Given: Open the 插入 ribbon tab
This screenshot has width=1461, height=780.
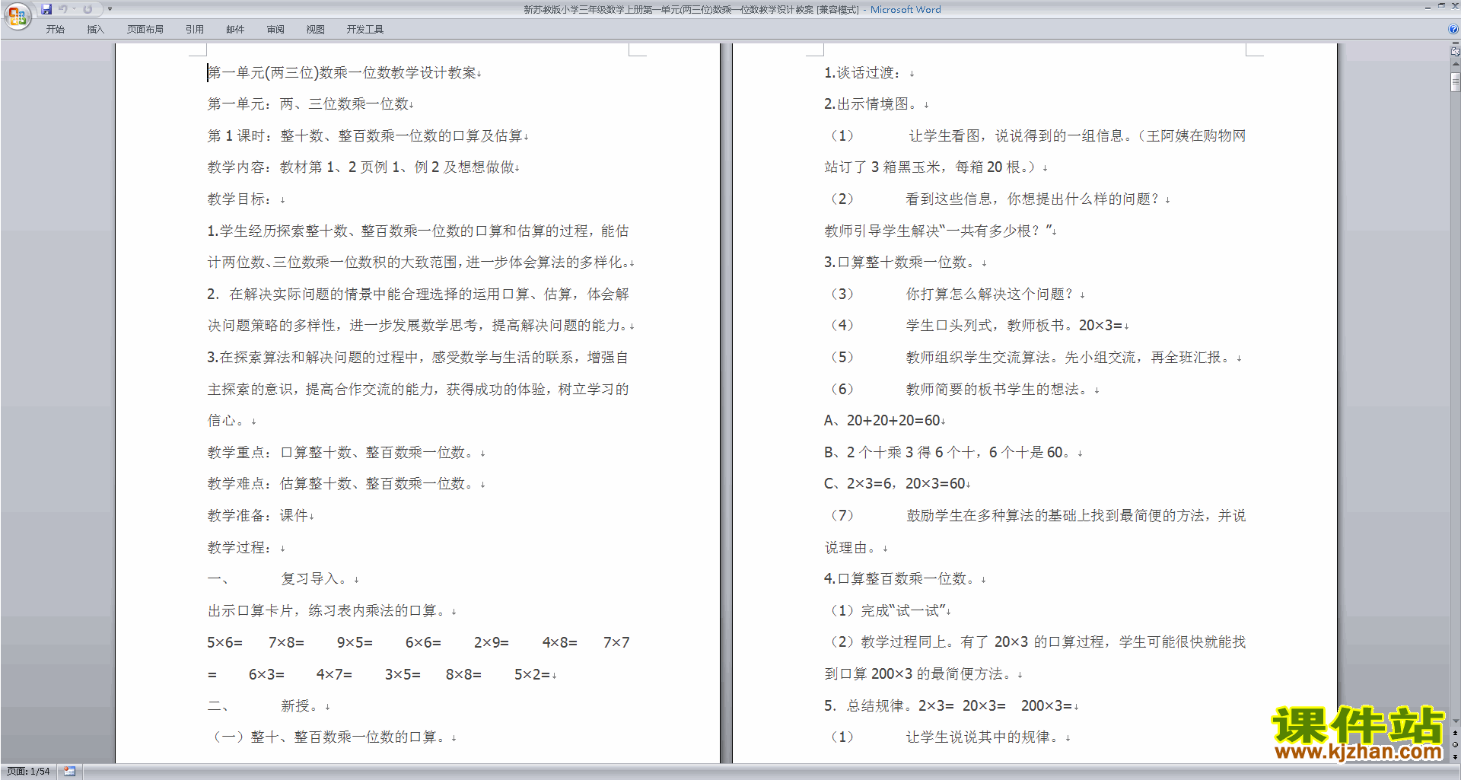Looking at the screenshot, I should point(95,29).
